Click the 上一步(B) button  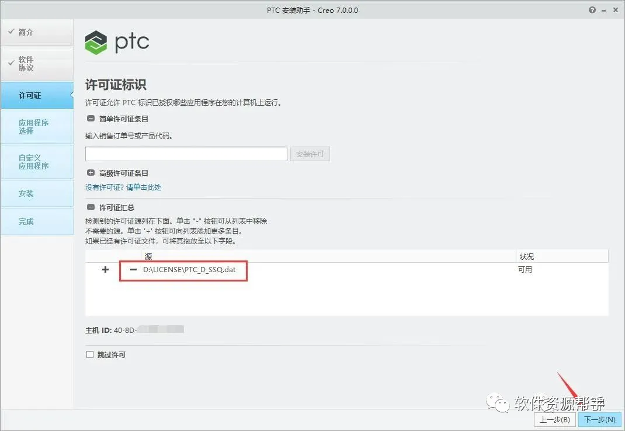554,419
